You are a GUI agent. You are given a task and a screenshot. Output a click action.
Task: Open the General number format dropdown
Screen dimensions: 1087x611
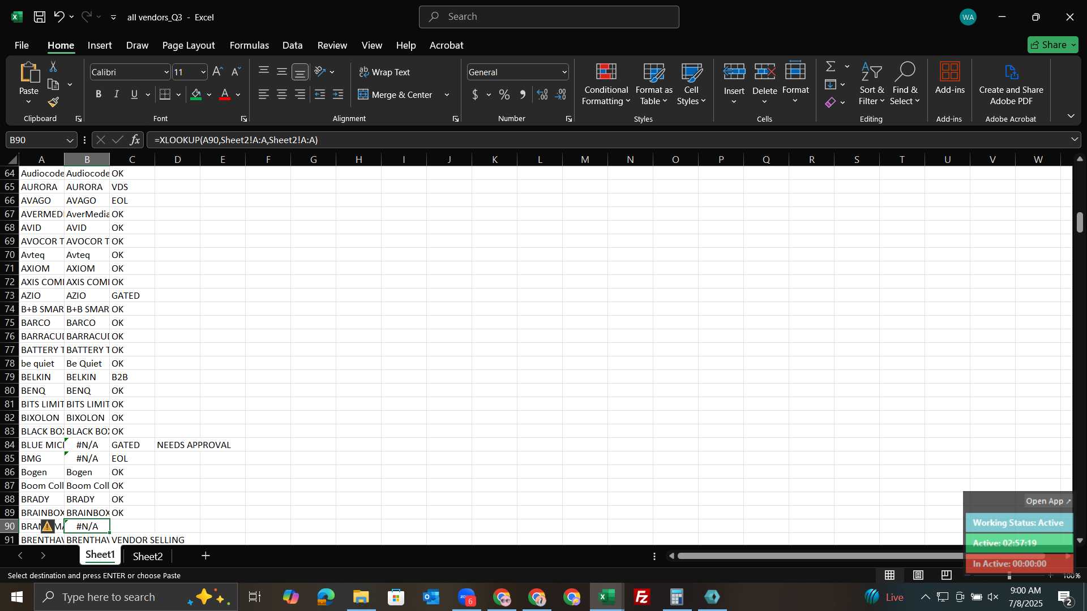pyautogui.click(x=564, y=72)
